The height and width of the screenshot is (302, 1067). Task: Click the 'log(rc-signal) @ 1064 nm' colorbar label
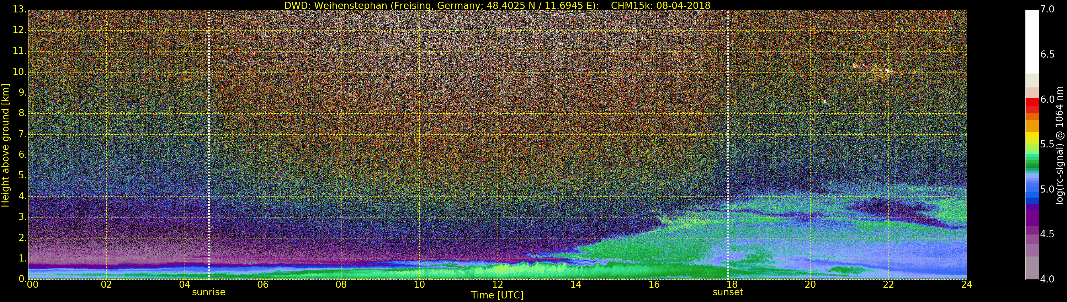(x=1060, y=145)
